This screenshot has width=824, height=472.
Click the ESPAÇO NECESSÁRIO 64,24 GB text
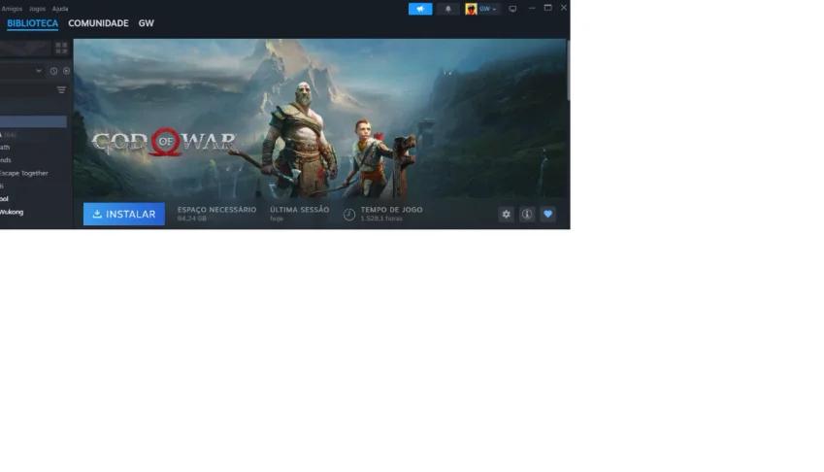(x=216, y=214)
